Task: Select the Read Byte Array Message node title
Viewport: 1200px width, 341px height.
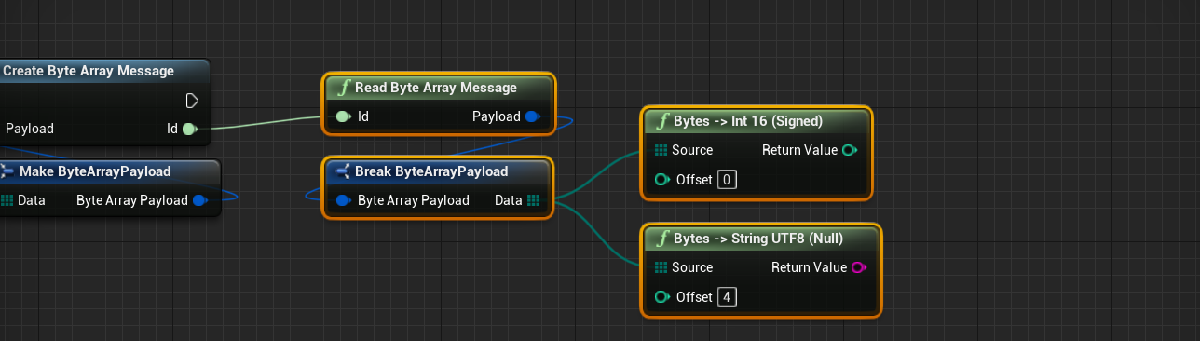Action: pos(436,88)
